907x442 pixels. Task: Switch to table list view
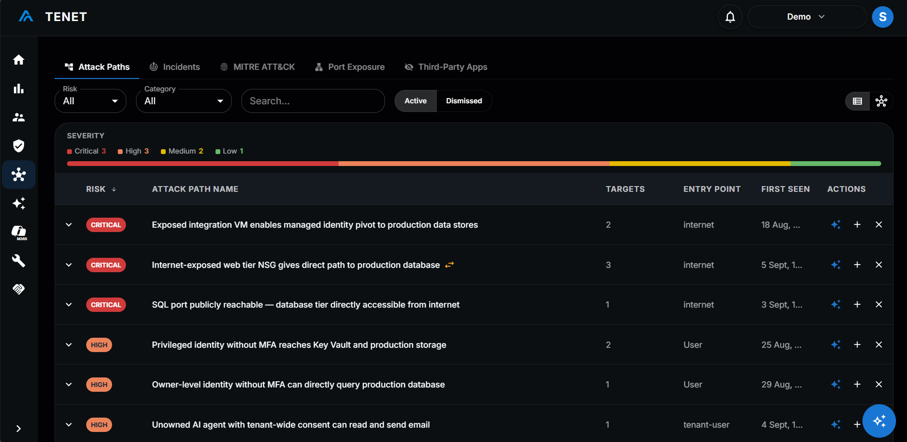click(857, 101)
